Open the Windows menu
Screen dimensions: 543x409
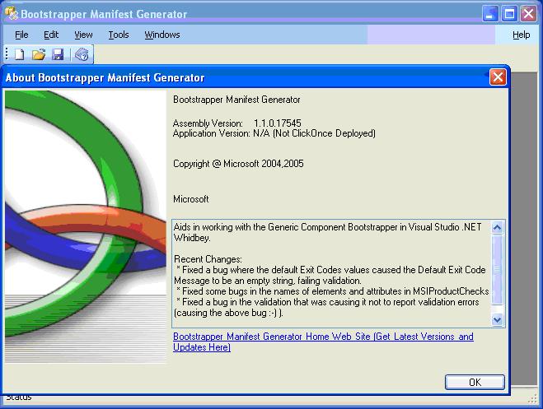tap(162, 35)
